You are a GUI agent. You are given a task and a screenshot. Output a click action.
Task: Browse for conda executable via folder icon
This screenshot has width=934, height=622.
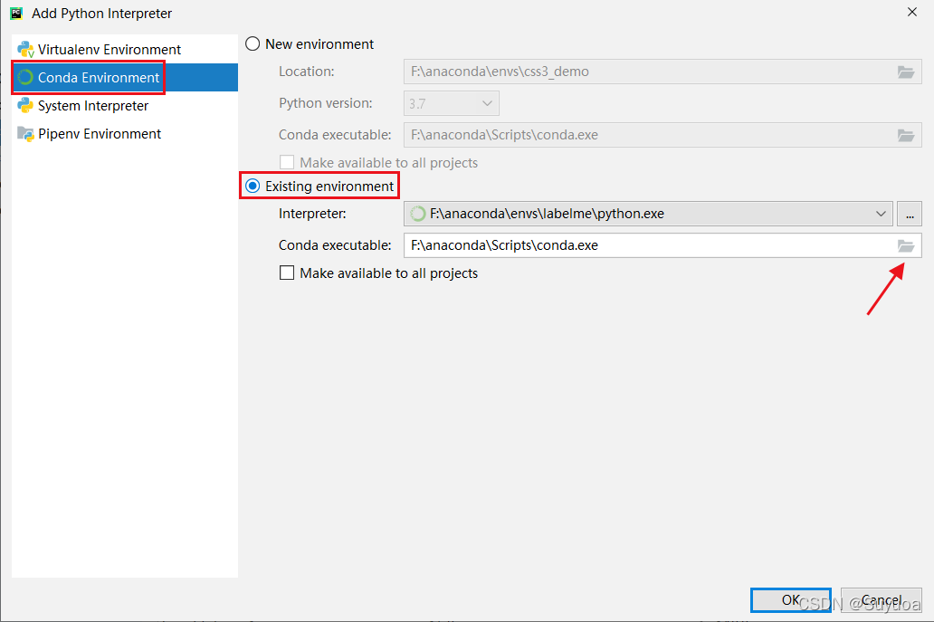click(906, 245)
